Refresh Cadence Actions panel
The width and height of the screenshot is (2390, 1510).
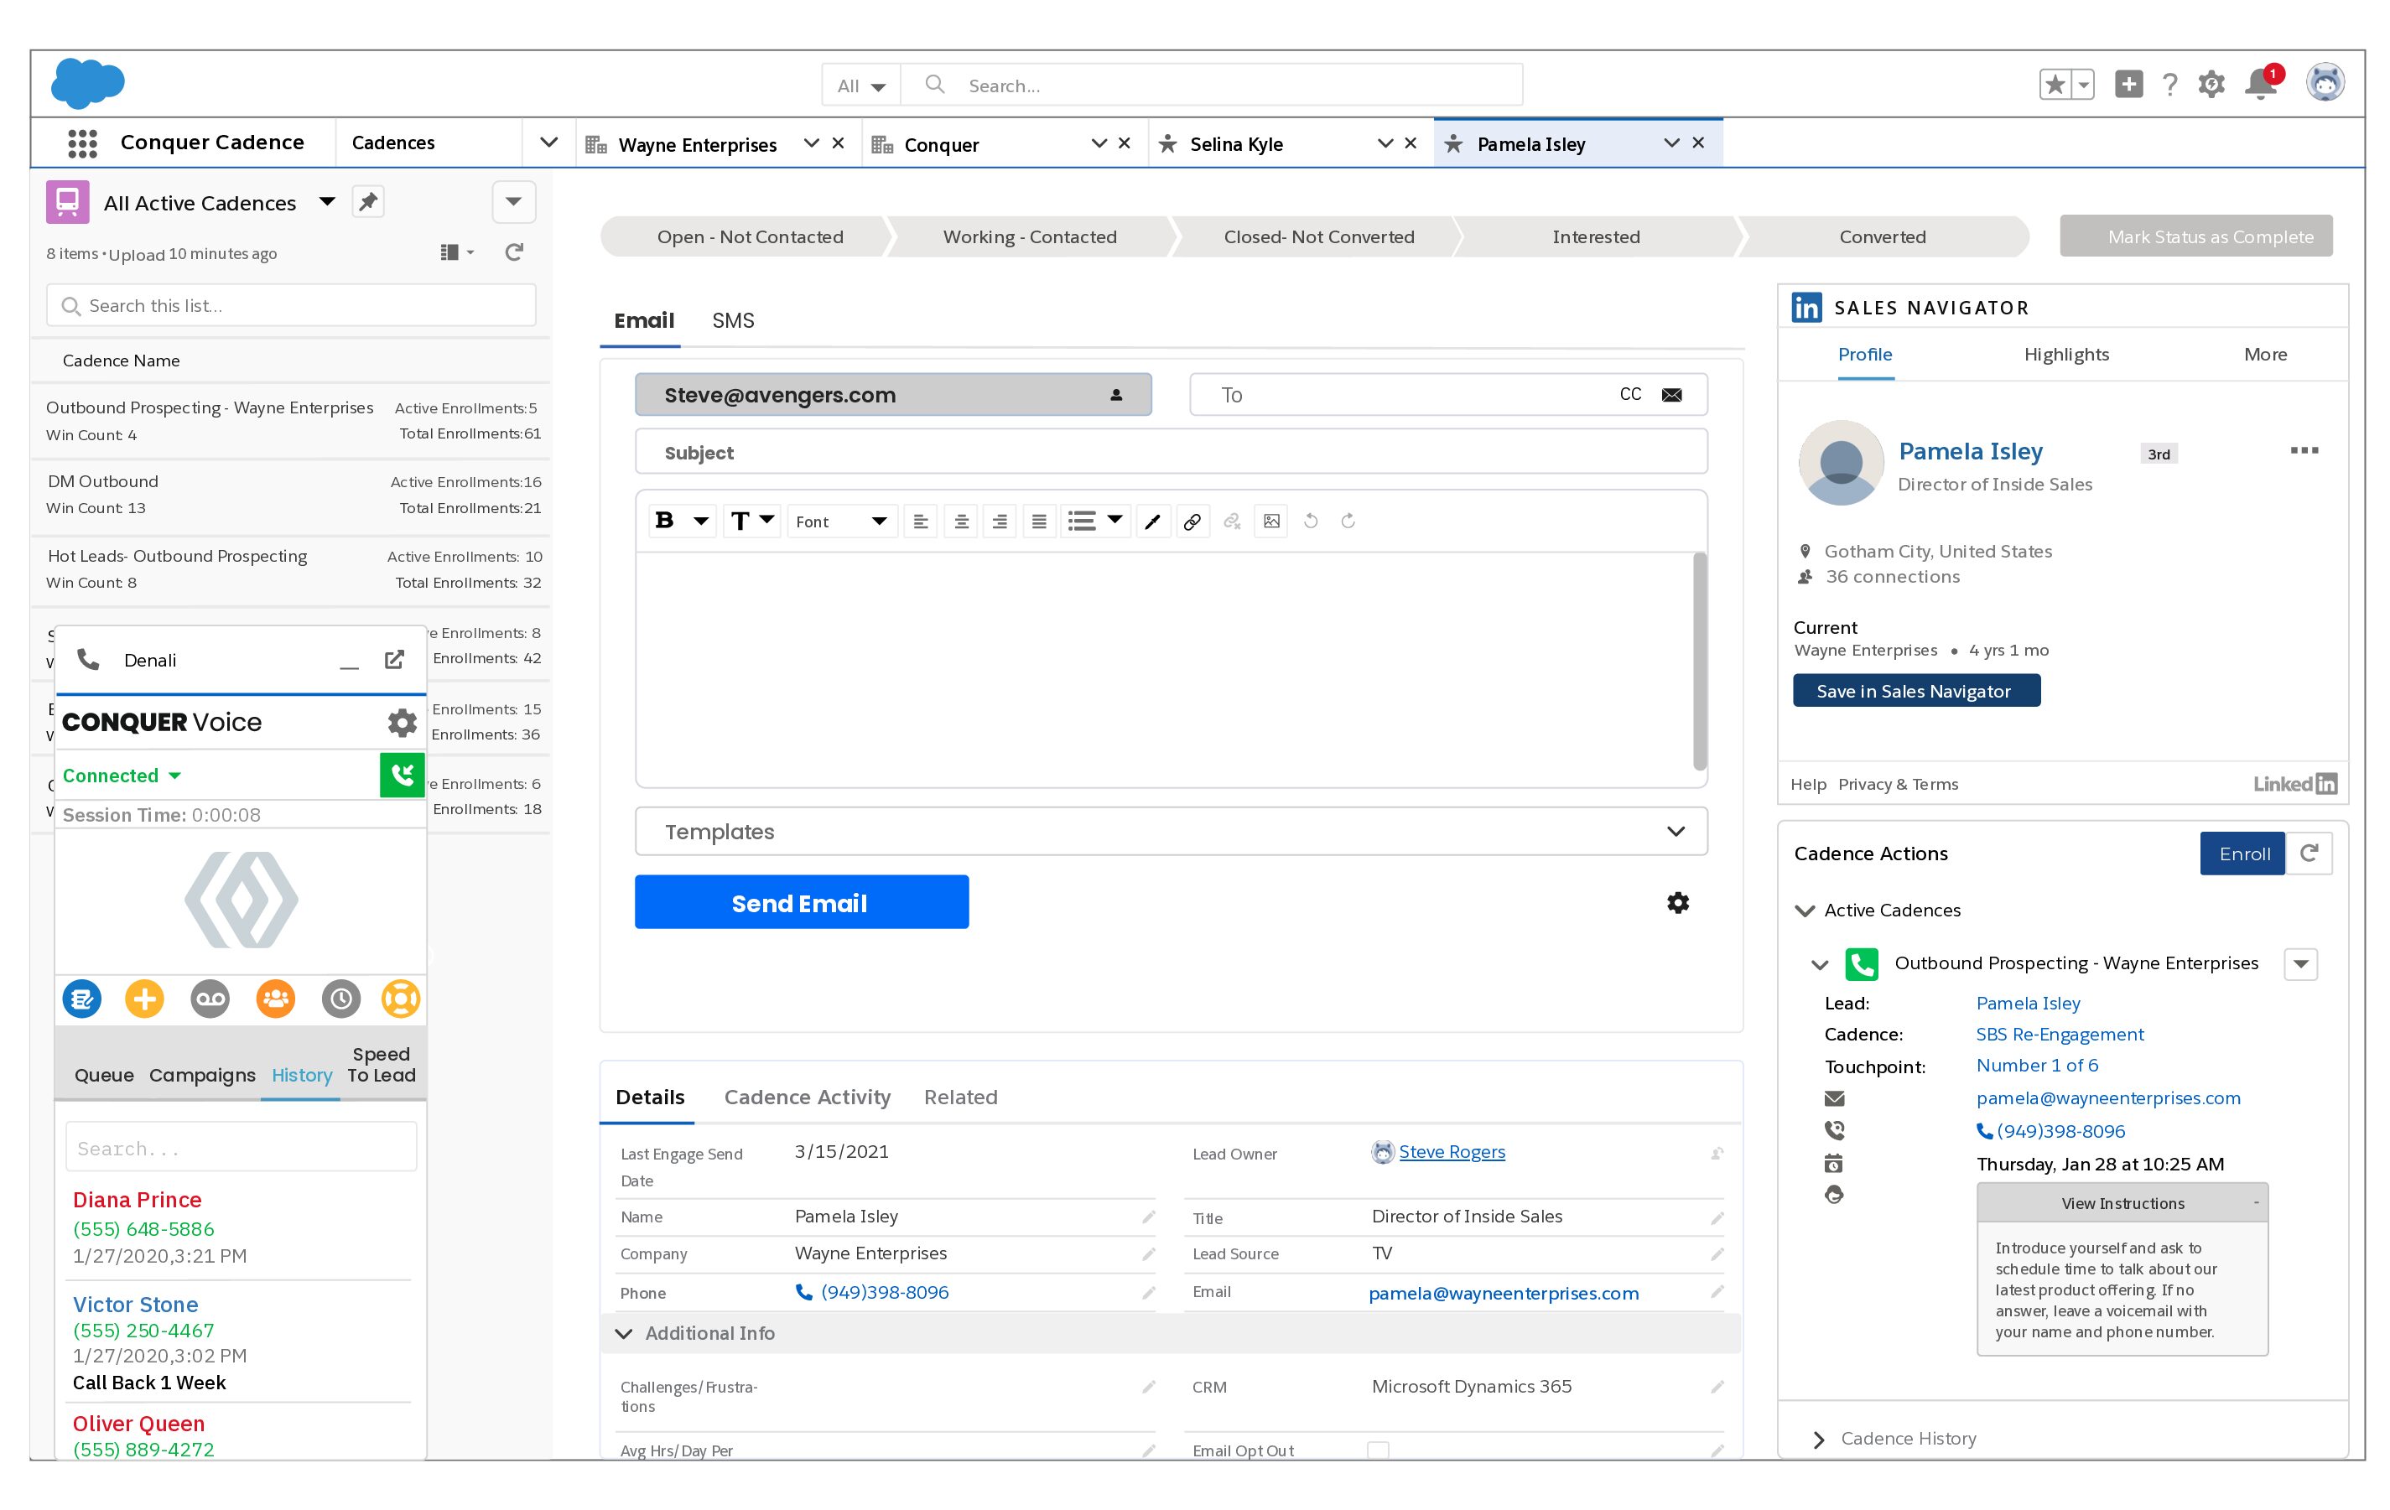pos(2309,854)
